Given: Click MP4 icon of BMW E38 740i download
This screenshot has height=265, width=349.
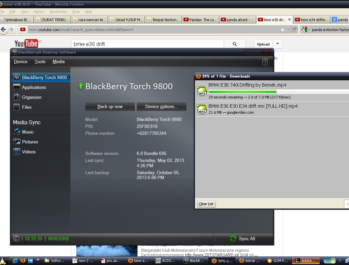Looking at the screenshot, I should tap(202, 91).
